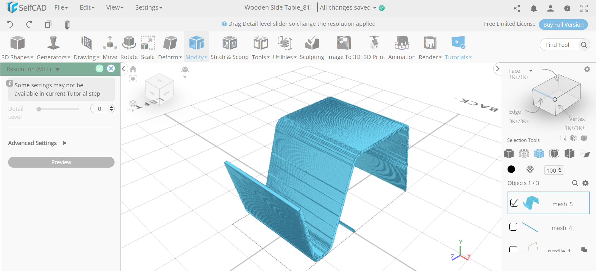This screenshot has height=271, width=596.
Task: Click the opacity value 100 field
Action: pyautogui.click(x=554, y=170)
